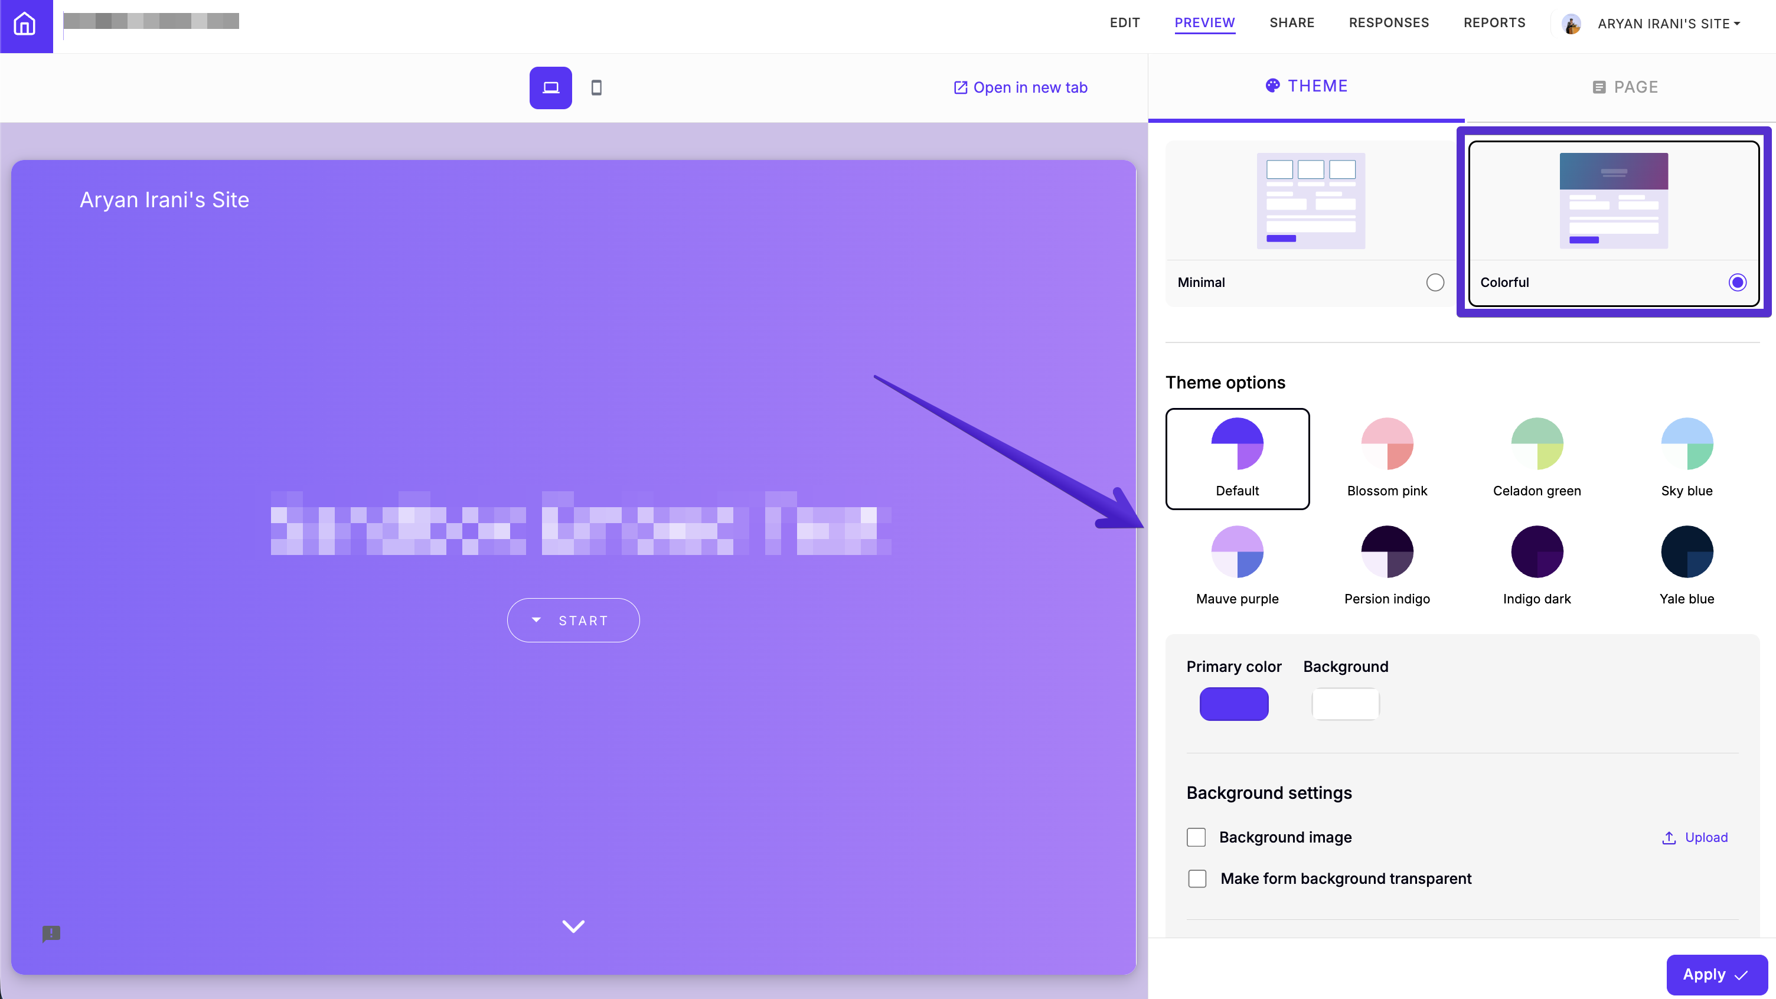Open the feedback report icon
This screenshot has height=999, width=1776.
pos(51,933)
